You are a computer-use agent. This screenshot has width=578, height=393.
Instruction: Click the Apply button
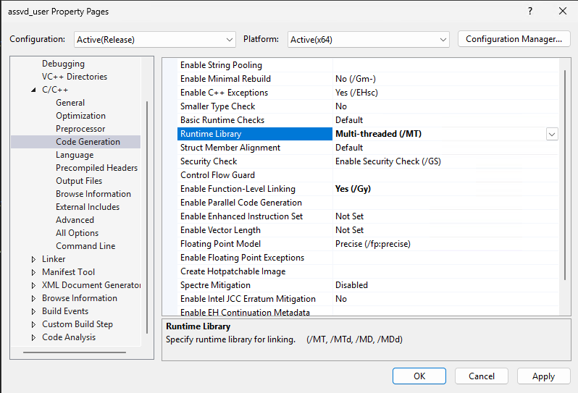pos(544,376)
